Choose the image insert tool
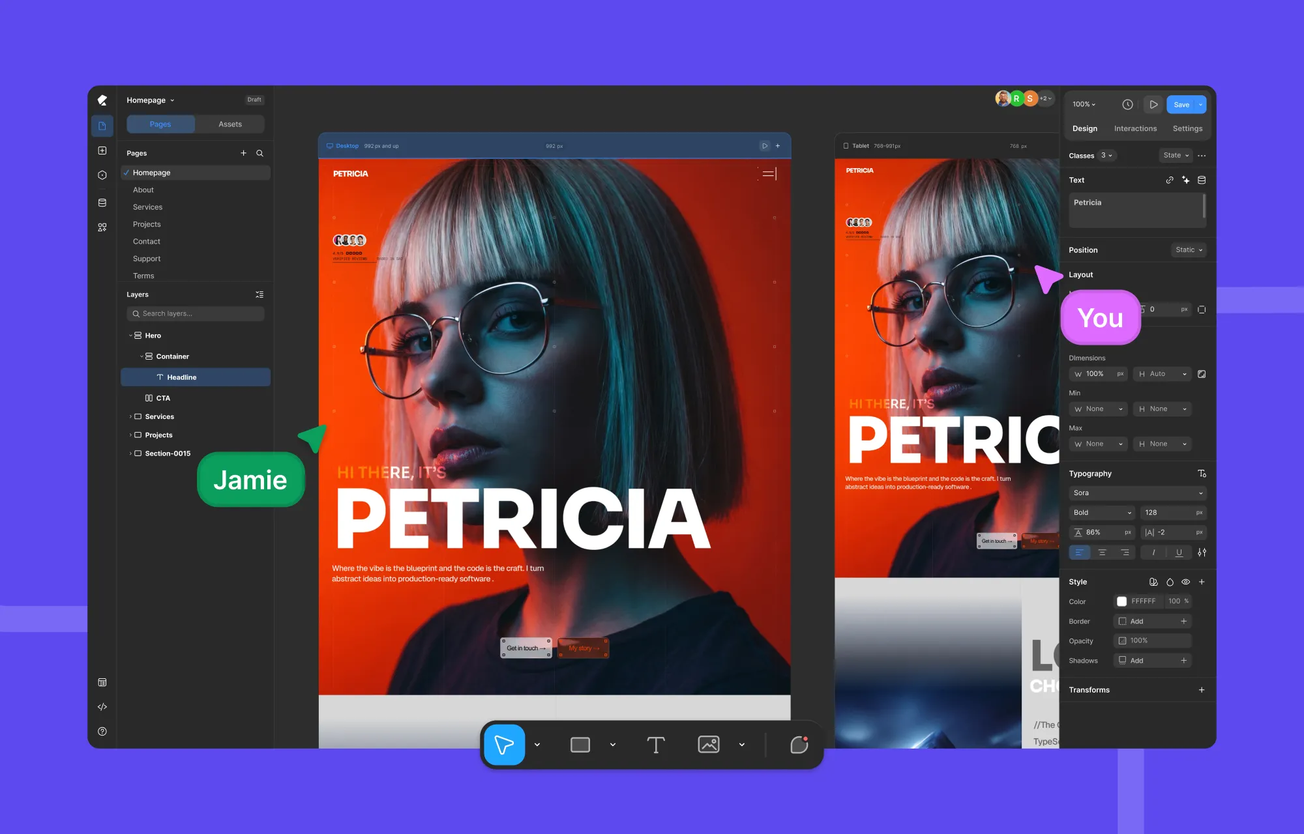Viewport: 1304px width, 834px height. (708, 744)
